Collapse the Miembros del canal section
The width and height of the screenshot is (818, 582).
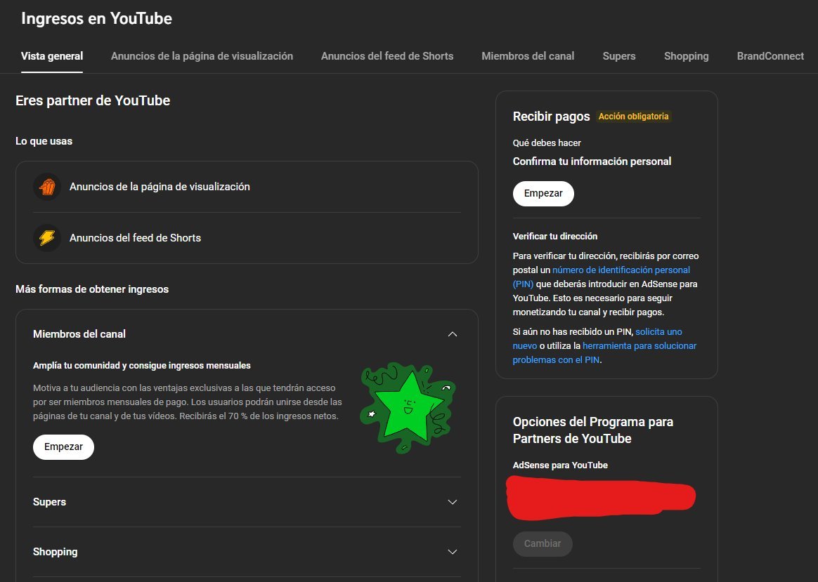(453, 334)
